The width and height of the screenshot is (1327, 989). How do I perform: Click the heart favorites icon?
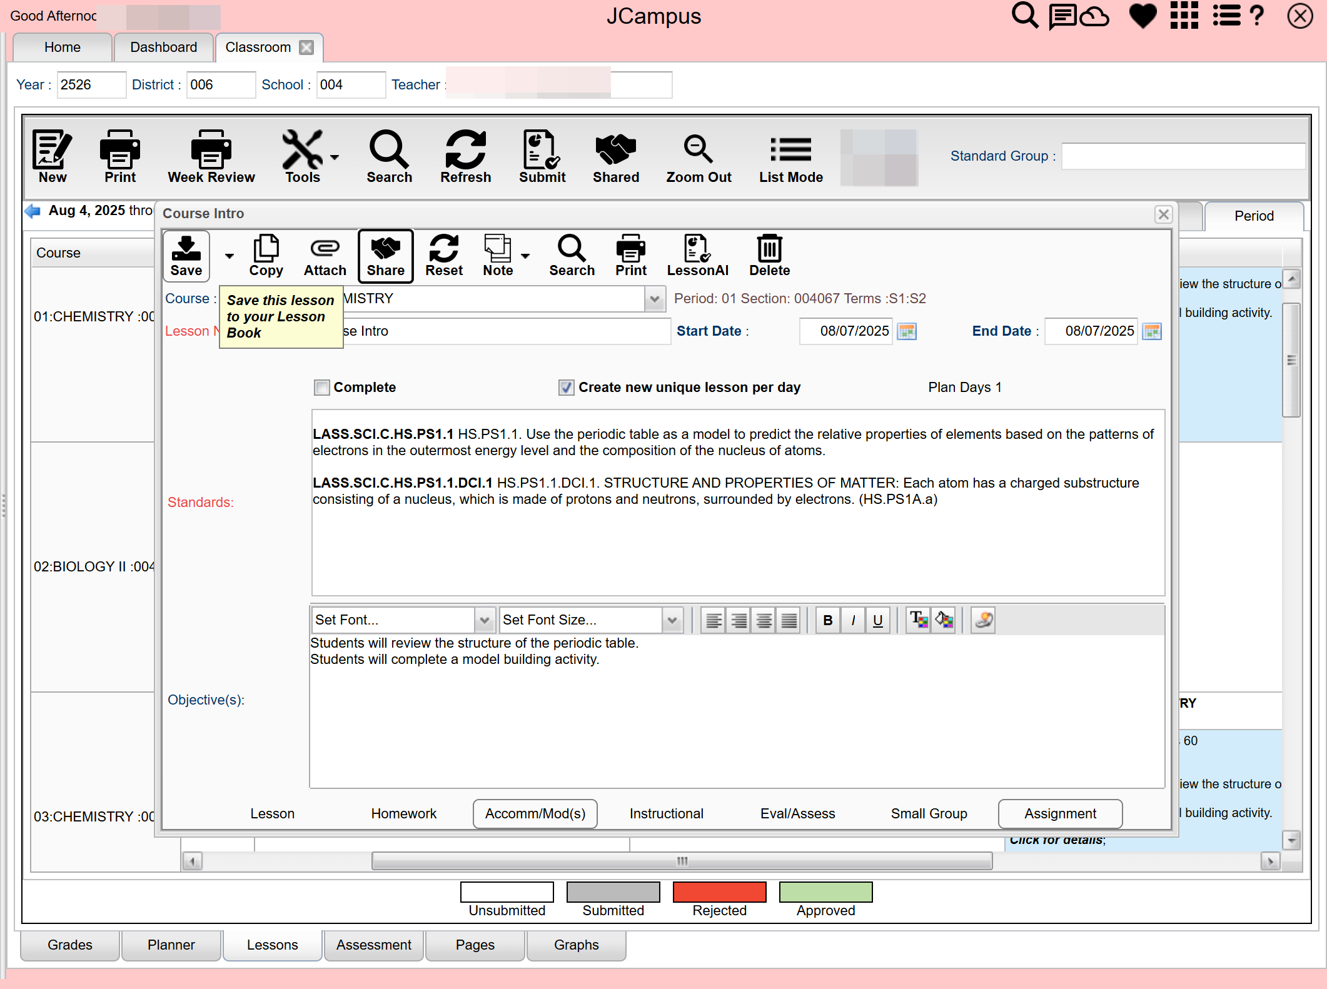click(x=1143, y=16)
